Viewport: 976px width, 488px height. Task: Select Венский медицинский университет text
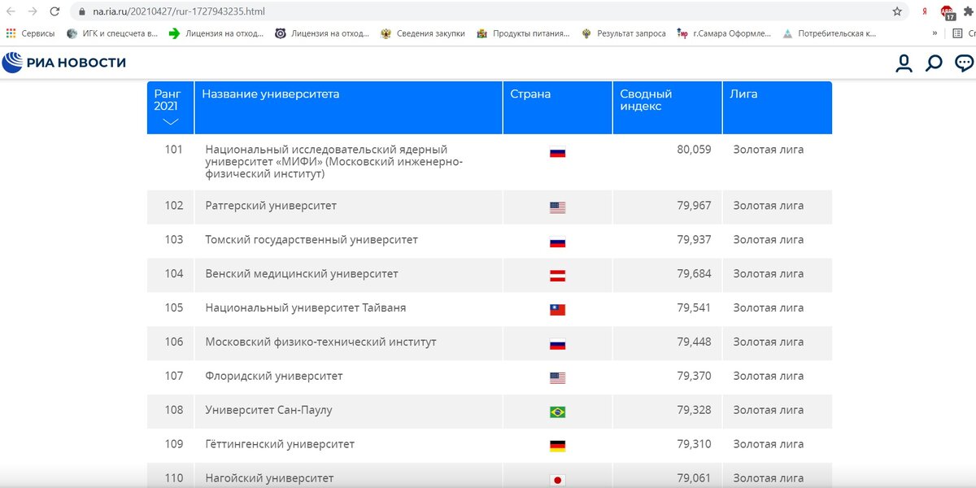tap(302, 274)
